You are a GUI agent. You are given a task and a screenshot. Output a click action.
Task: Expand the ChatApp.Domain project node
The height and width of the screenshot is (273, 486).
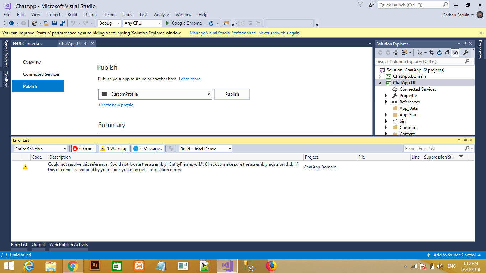tap(380, 76)
